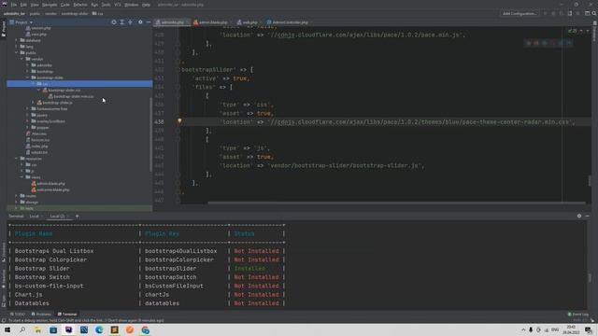Collapse the resources folder arrow
Viewport: 598px width, 336px height.
click(x=17, y=159)
